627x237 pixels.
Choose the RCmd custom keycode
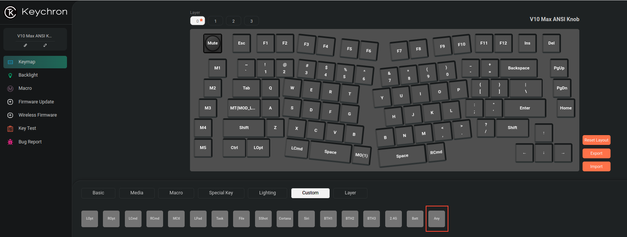[155, 219]
